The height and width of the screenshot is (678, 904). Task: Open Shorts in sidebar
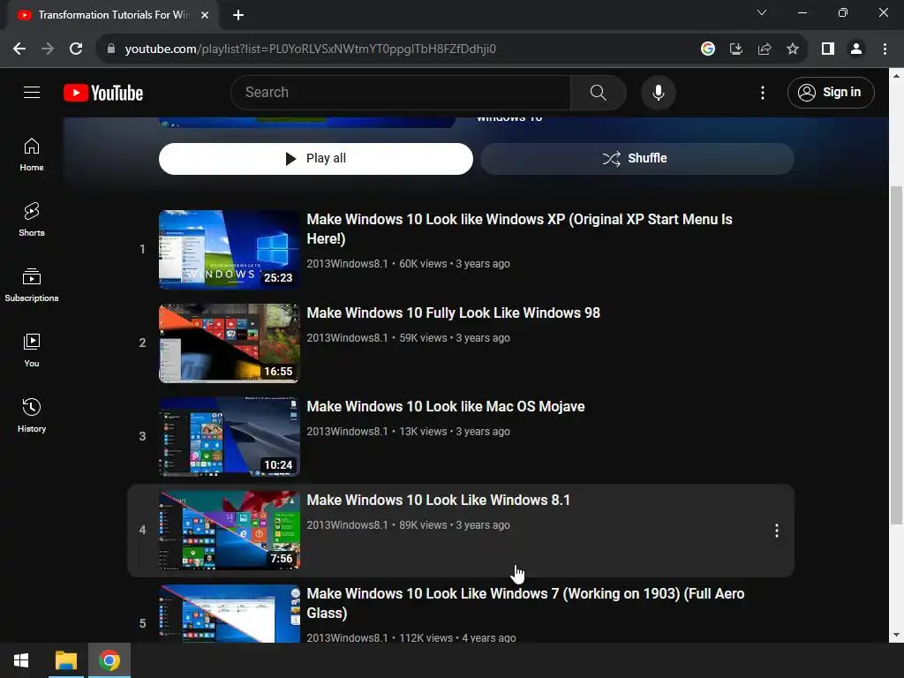(32, 220)
